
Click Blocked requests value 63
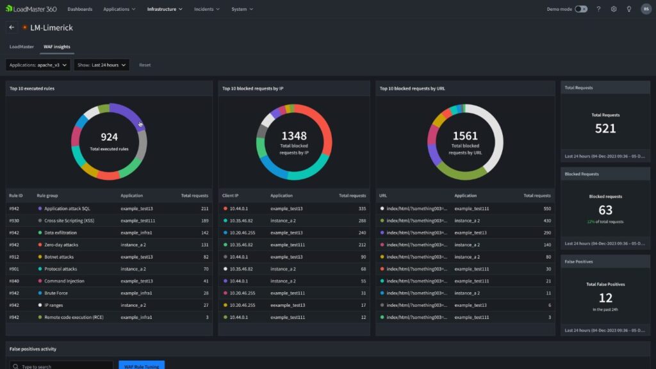coord(605,209)
